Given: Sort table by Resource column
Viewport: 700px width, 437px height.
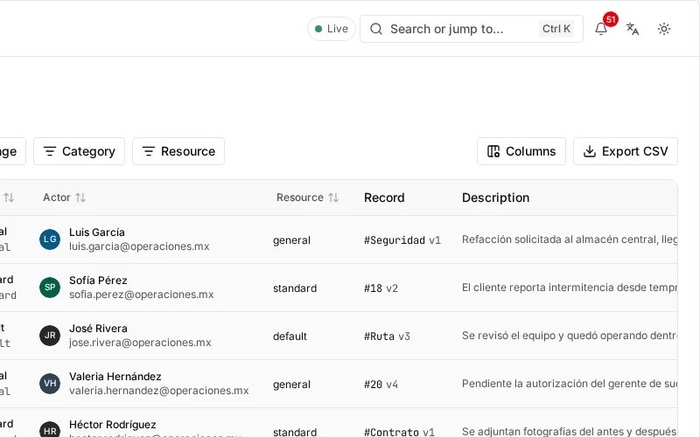Looking at the screenshot, I should point(307,198).
